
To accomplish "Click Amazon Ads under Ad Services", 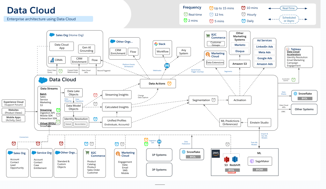I will click(264, 64).
